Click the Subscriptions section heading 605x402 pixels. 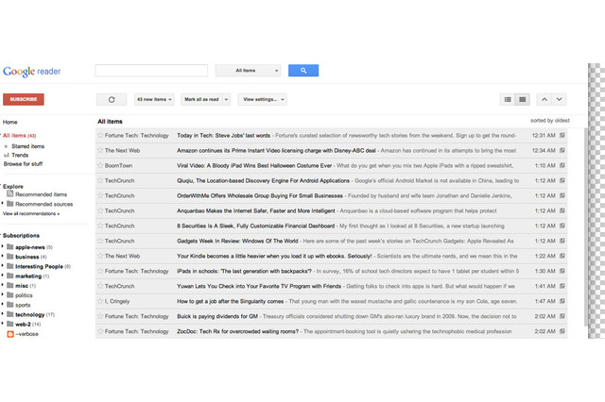tap(21, 235)
